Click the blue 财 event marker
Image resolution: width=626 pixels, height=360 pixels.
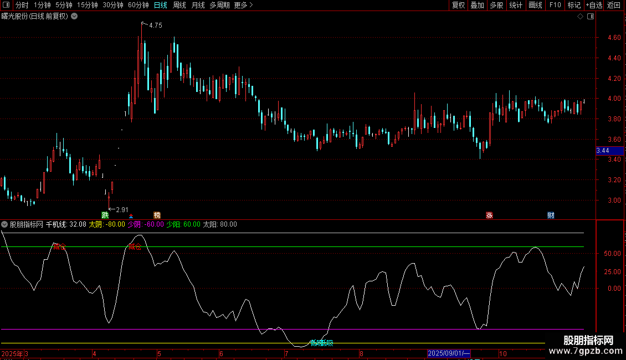click(x=551, y=215)
